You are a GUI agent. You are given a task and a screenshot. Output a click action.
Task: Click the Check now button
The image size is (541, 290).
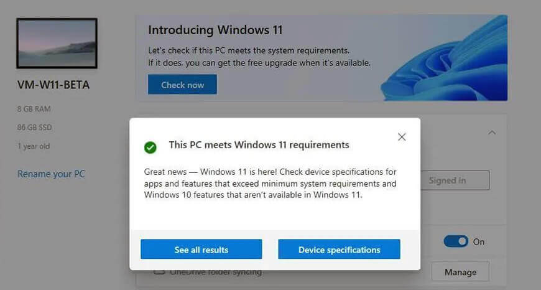click(x=183, y=85)
